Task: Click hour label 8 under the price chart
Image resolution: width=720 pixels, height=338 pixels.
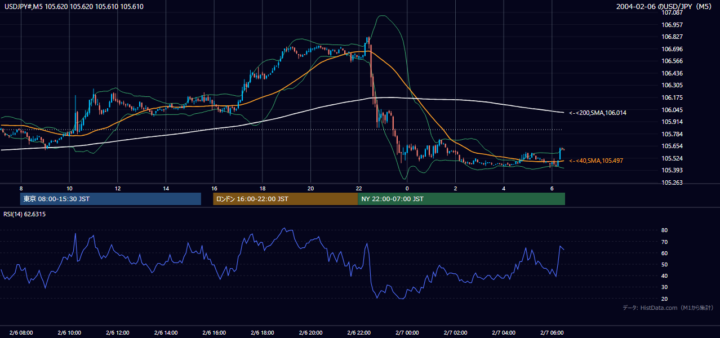Action: [x=21, y=188]
